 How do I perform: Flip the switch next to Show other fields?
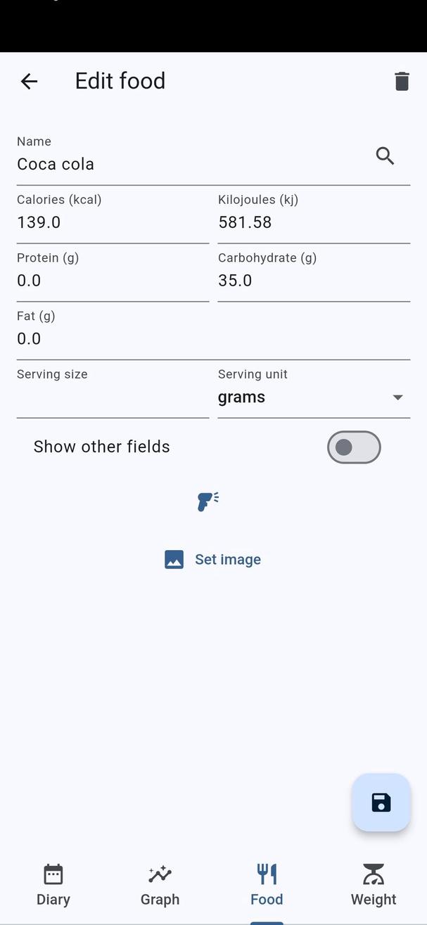coord(354,447)
